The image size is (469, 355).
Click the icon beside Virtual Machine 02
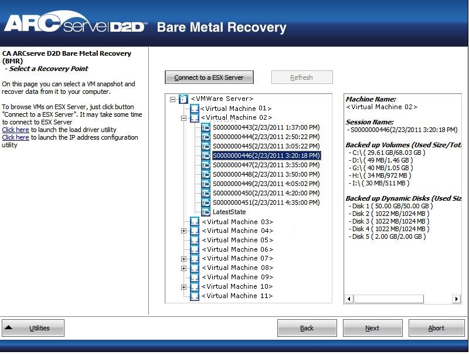[195, 117]
